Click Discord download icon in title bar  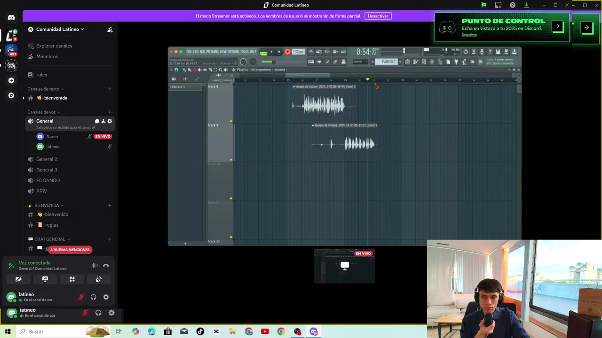point(526,5)
